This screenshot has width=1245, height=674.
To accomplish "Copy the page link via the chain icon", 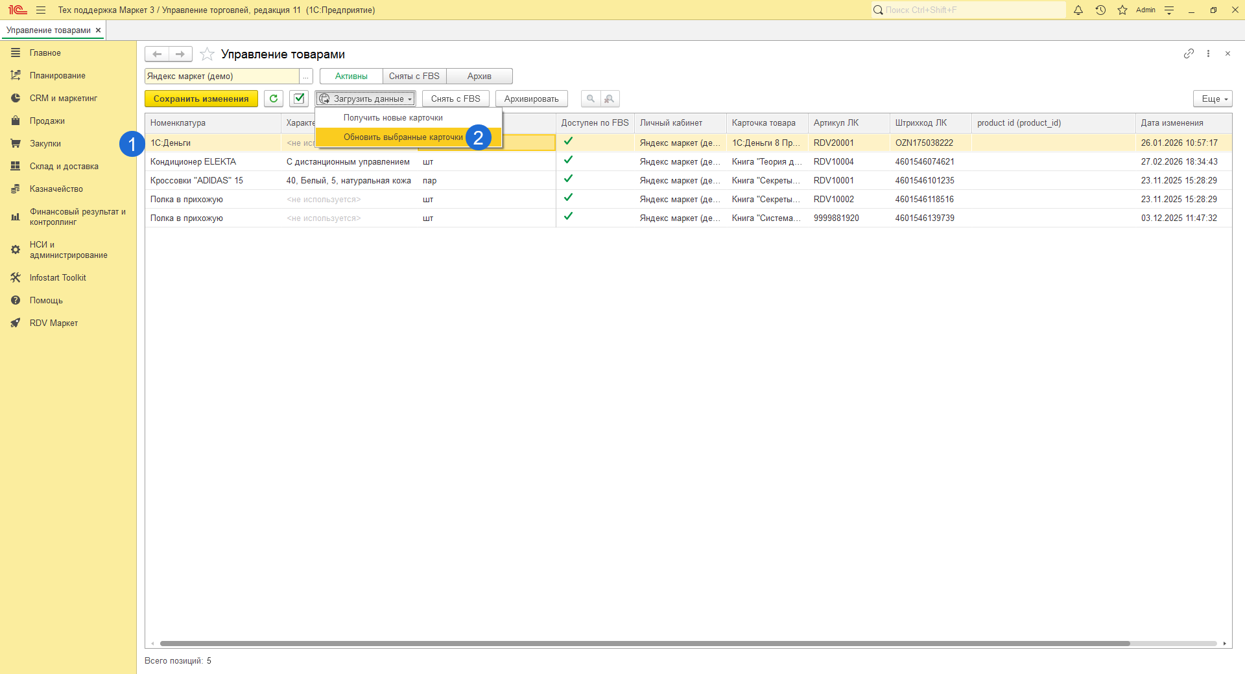I will tap(1189, 54).
